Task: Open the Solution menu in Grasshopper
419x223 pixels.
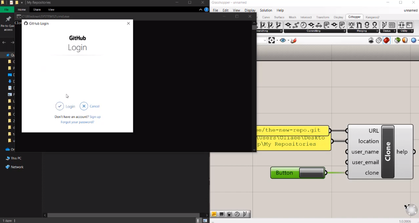Action: click(x=266, y=10)
